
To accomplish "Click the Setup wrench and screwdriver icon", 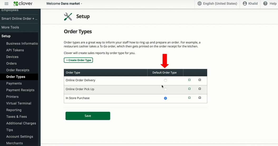I will point(68,17).
